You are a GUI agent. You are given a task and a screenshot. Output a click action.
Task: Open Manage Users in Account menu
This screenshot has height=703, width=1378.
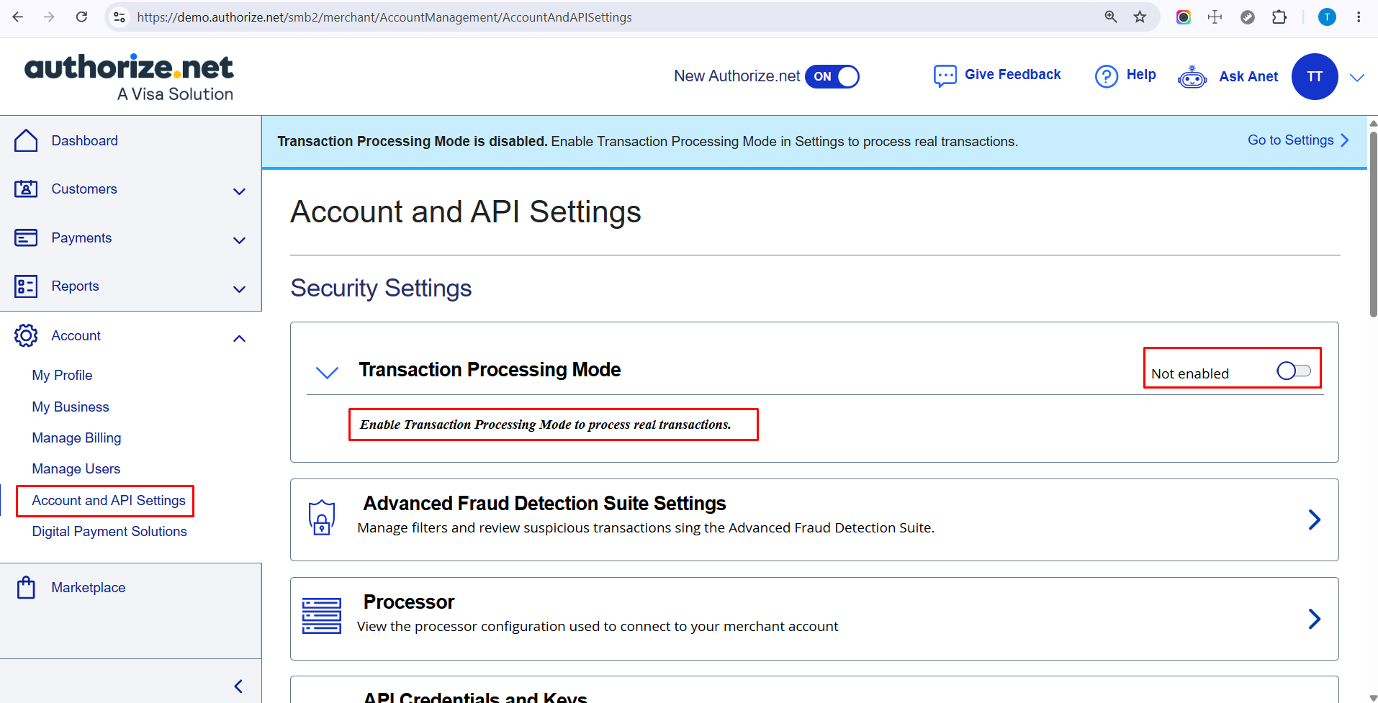point(76,468)
